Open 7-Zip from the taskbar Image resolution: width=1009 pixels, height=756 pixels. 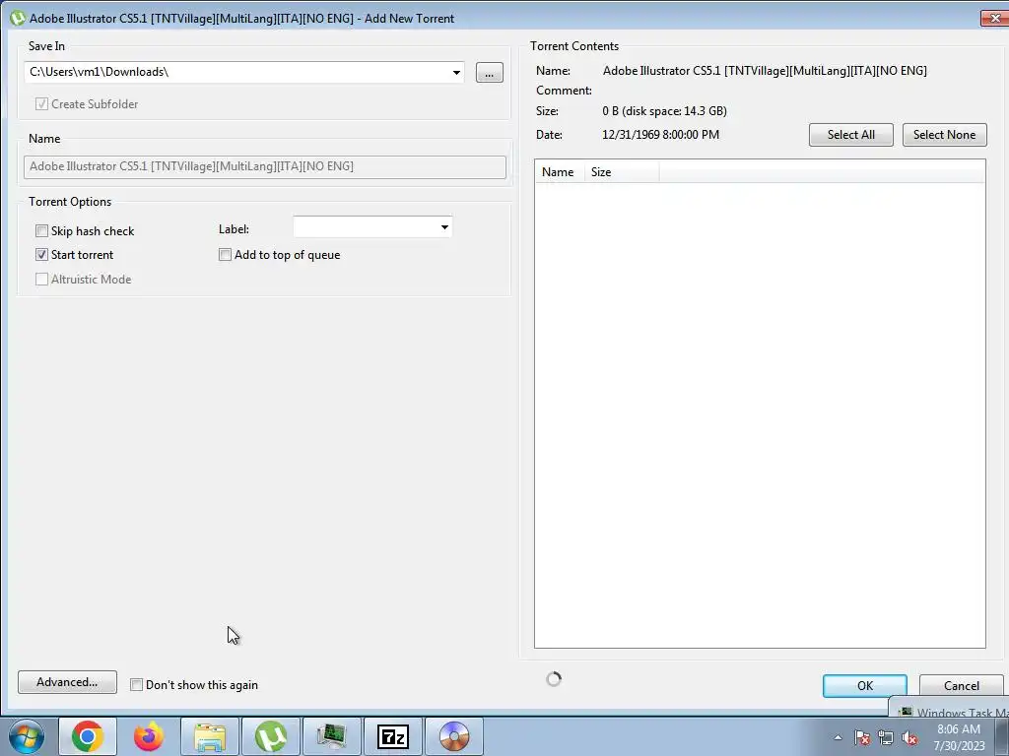click(393, 736)
